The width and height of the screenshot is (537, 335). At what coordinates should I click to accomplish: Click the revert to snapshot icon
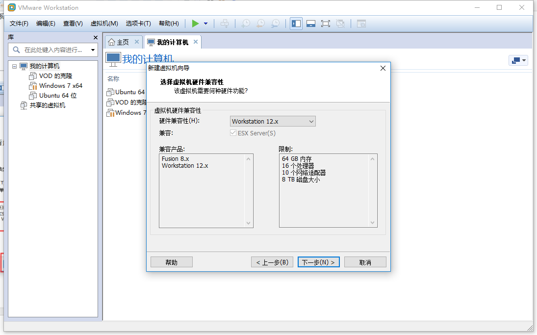pos(260,24)
